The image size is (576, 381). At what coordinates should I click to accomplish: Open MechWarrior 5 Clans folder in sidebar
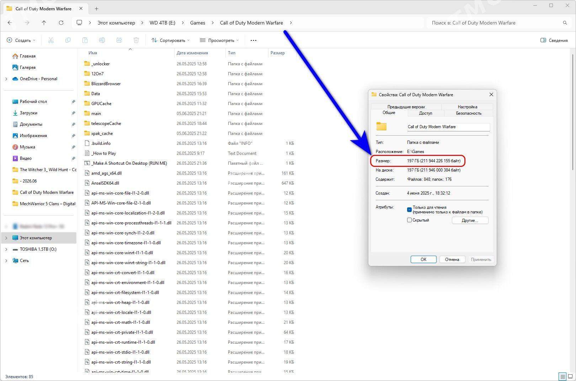point(44,203)
